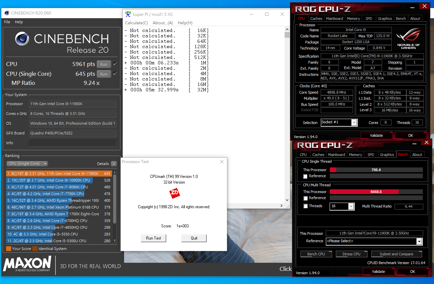Select ranking row AMD Ryzen Threadripper 1950
Screen dimensions: 434x284
click(x=59, y=200)
